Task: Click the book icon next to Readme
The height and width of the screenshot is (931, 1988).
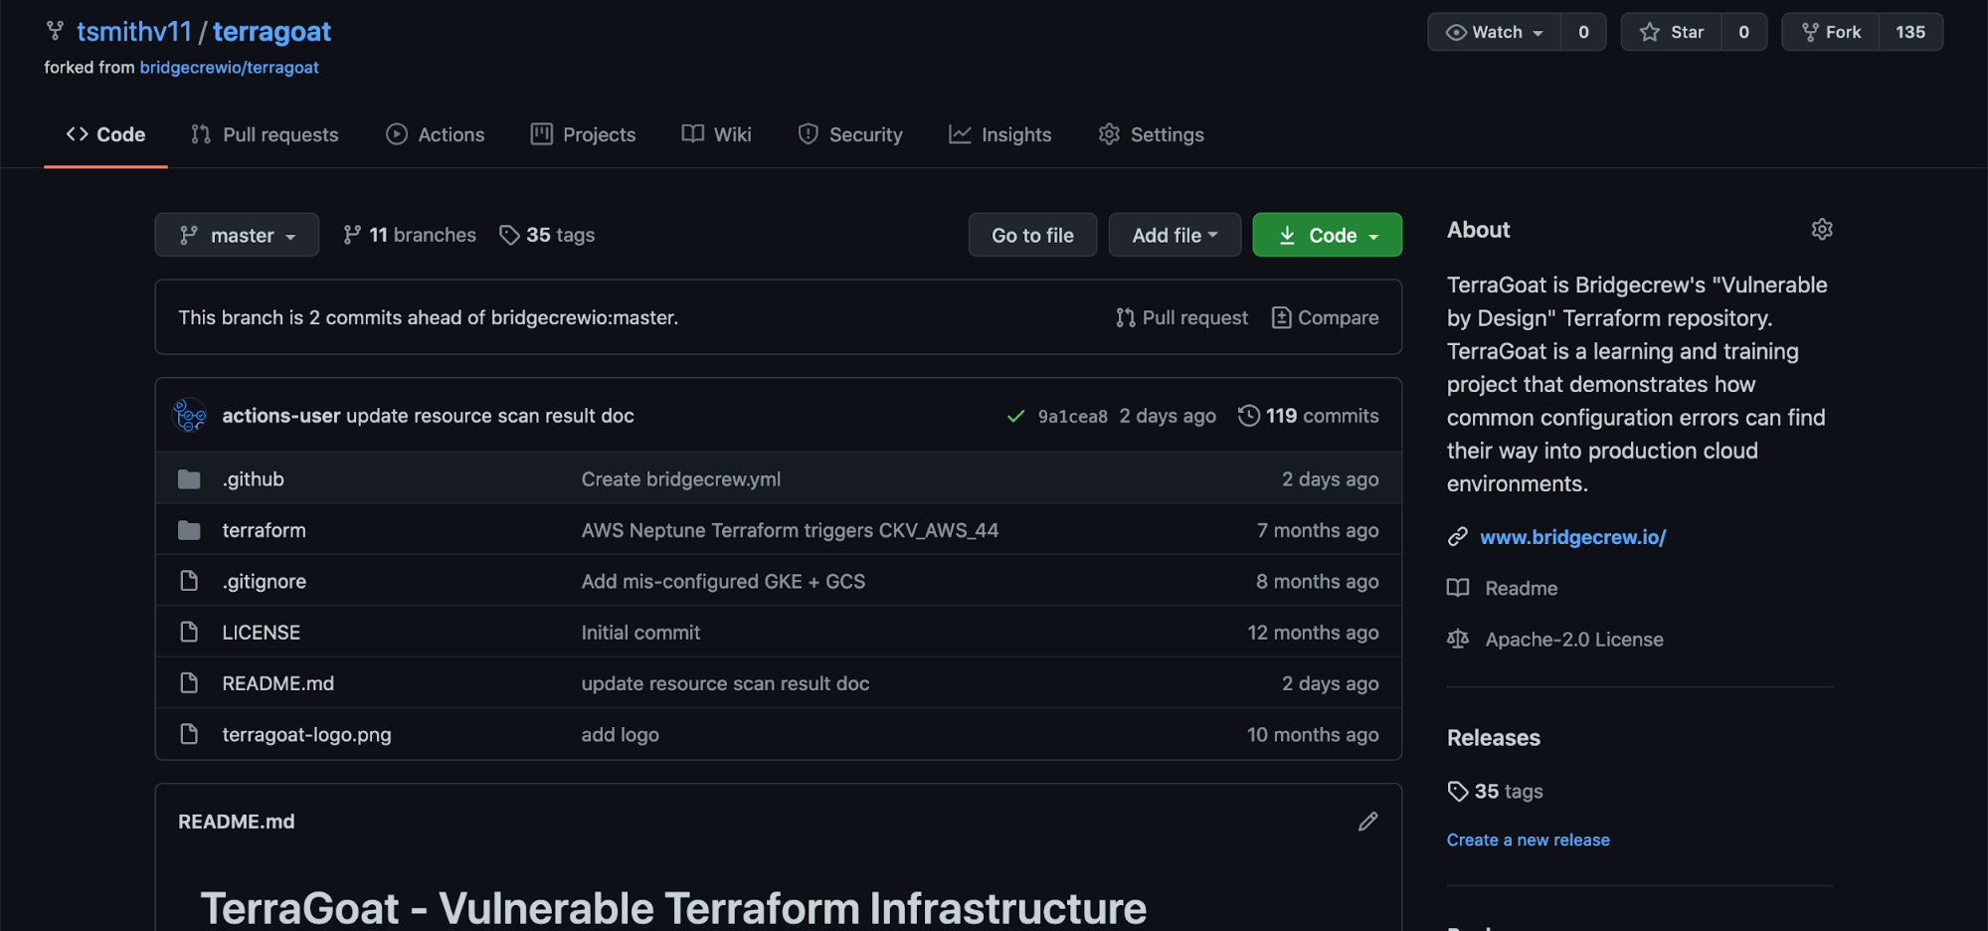Action: pos(1458,588)
